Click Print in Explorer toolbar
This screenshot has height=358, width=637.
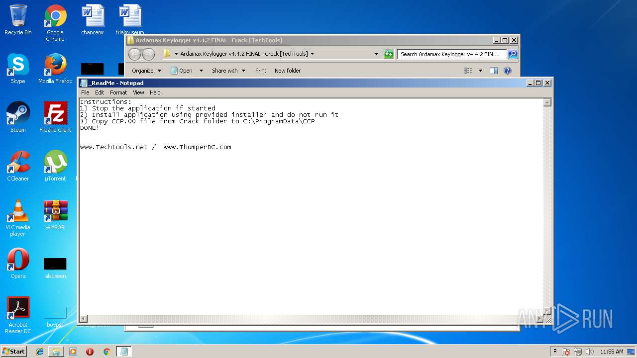[x=261, y=71]
